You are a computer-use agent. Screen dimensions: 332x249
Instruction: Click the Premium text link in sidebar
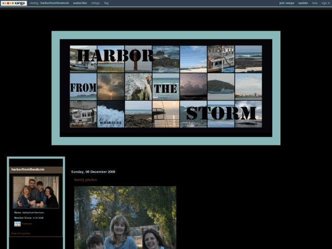pos(26,224)
